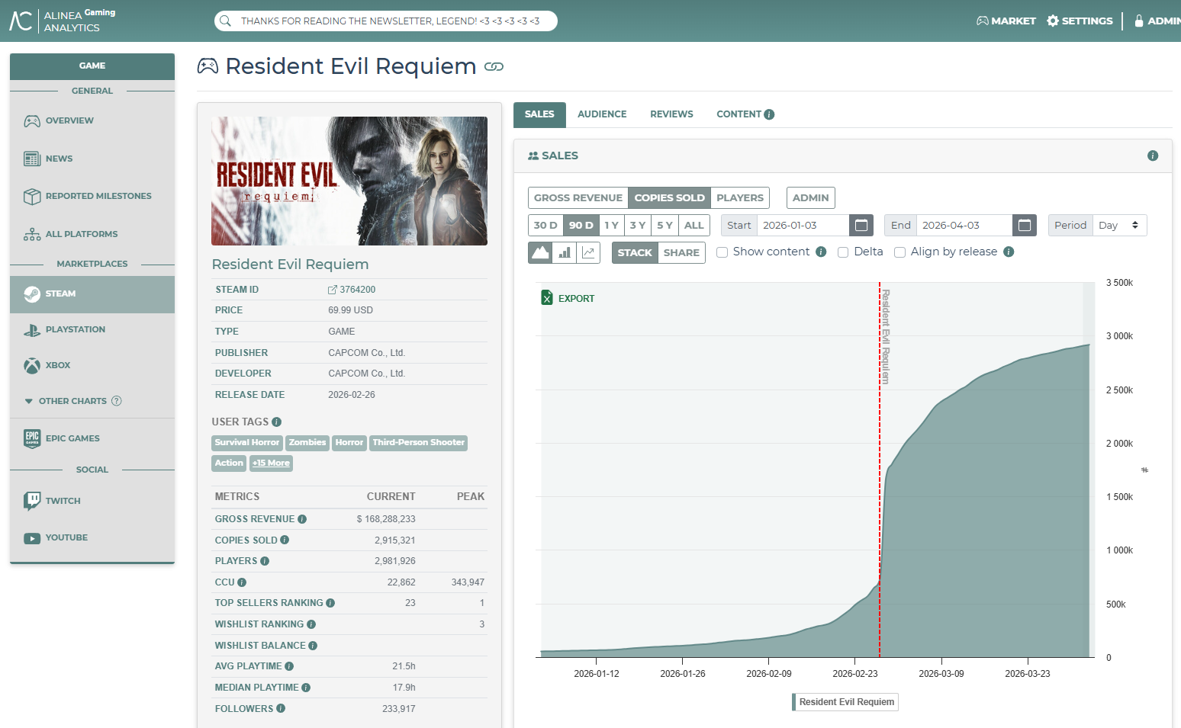
Task: Check the Align by release option
Action: 899,252
